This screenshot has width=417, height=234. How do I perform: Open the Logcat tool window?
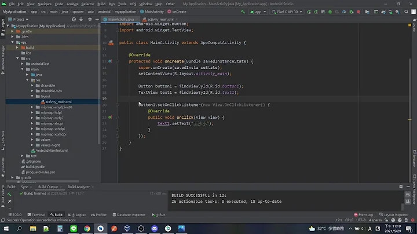77,215
